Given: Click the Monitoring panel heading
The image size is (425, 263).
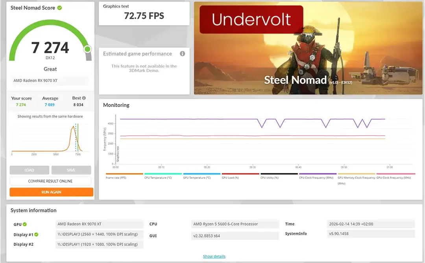Looking at the screenshot, I should (116, 105).
